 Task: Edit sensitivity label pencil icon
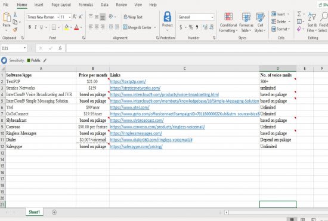[x=45, y=60]
